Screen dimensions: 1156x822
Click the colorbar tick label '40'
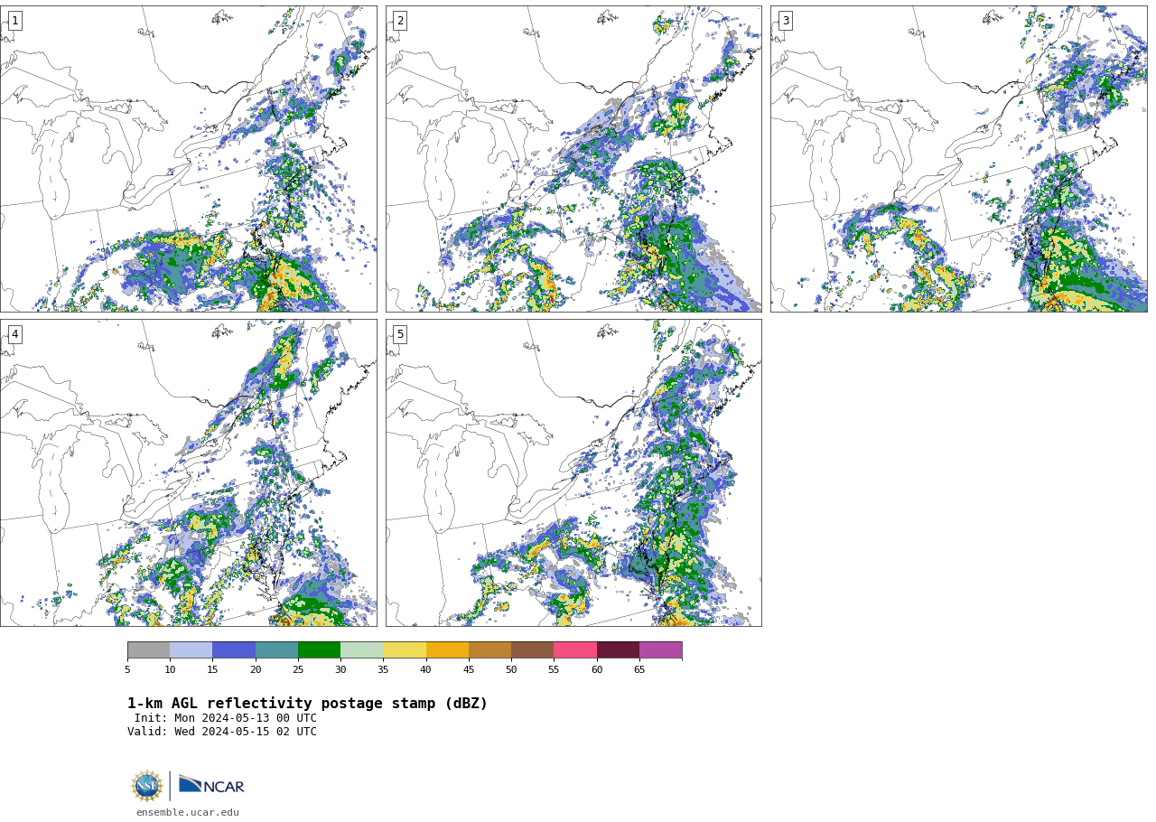point(425,669)
